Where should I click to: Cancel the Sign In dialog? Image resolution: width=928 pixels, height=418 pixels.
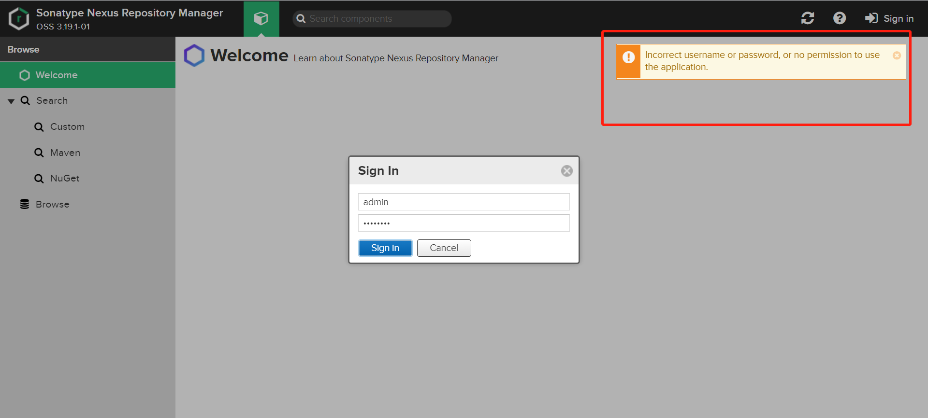point(444,248)
